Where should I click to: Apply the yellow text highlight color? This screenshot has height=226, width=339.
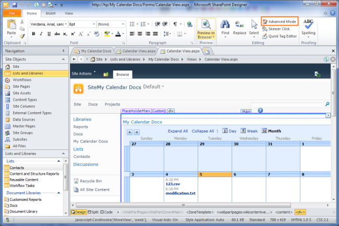pos(107,34)
